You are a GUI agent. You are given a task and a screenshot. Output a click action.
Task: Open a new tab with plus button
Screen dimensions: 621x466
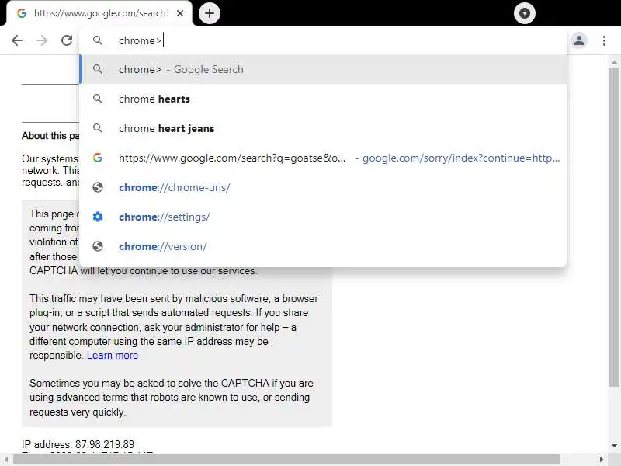coord(209,13)
